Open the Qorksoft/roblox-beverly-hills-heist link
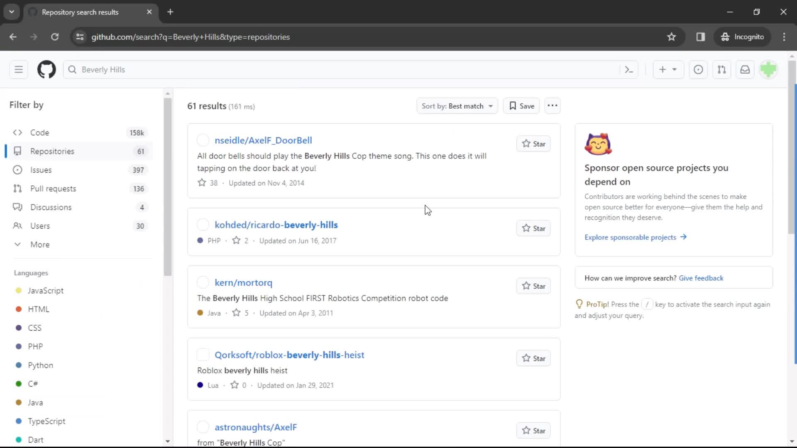This screenshot has height=448, width=797. [289, 355]
